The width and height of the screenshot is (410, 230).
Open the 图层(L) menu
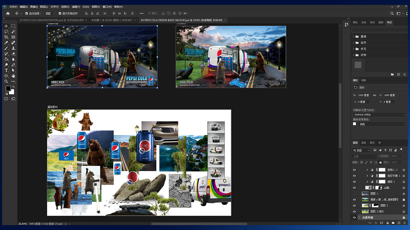pyautogui.click(x=44, y=7)
